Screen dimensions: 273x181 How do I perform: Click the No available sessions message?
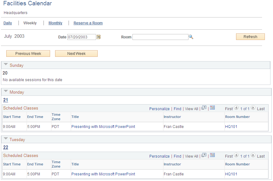(33, 80)
